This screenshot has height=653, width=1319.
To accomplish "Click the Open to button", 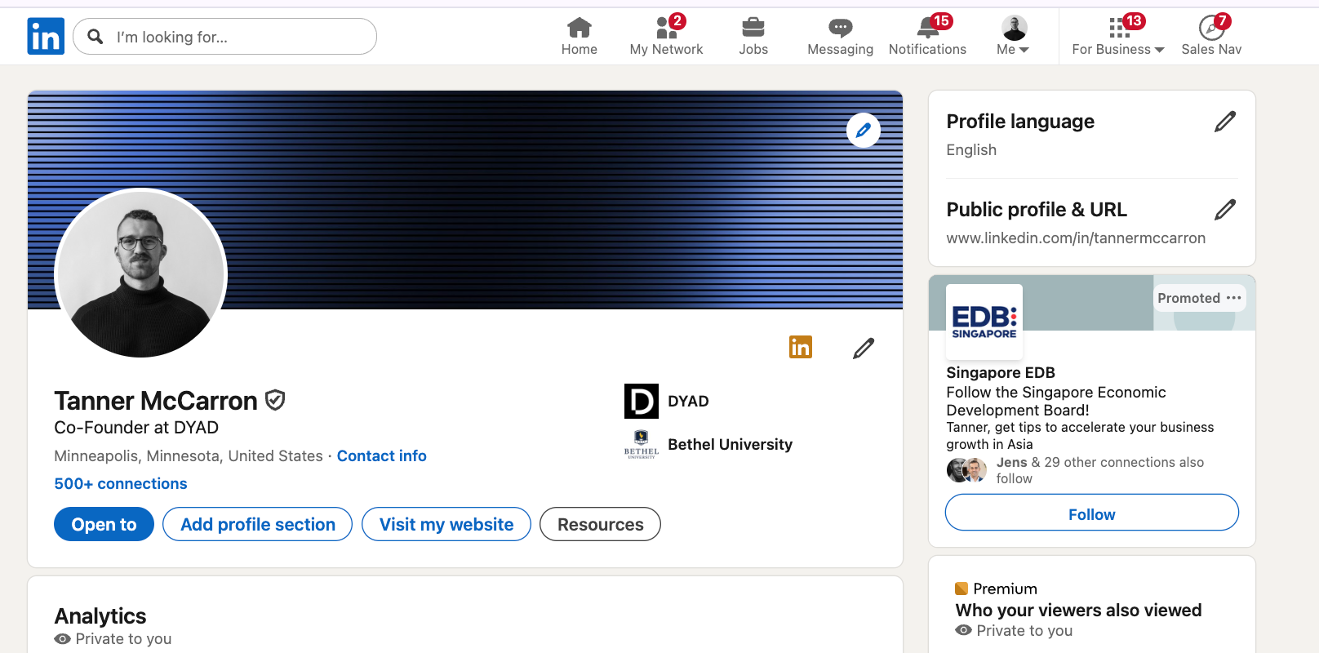I will coord(104,524).
